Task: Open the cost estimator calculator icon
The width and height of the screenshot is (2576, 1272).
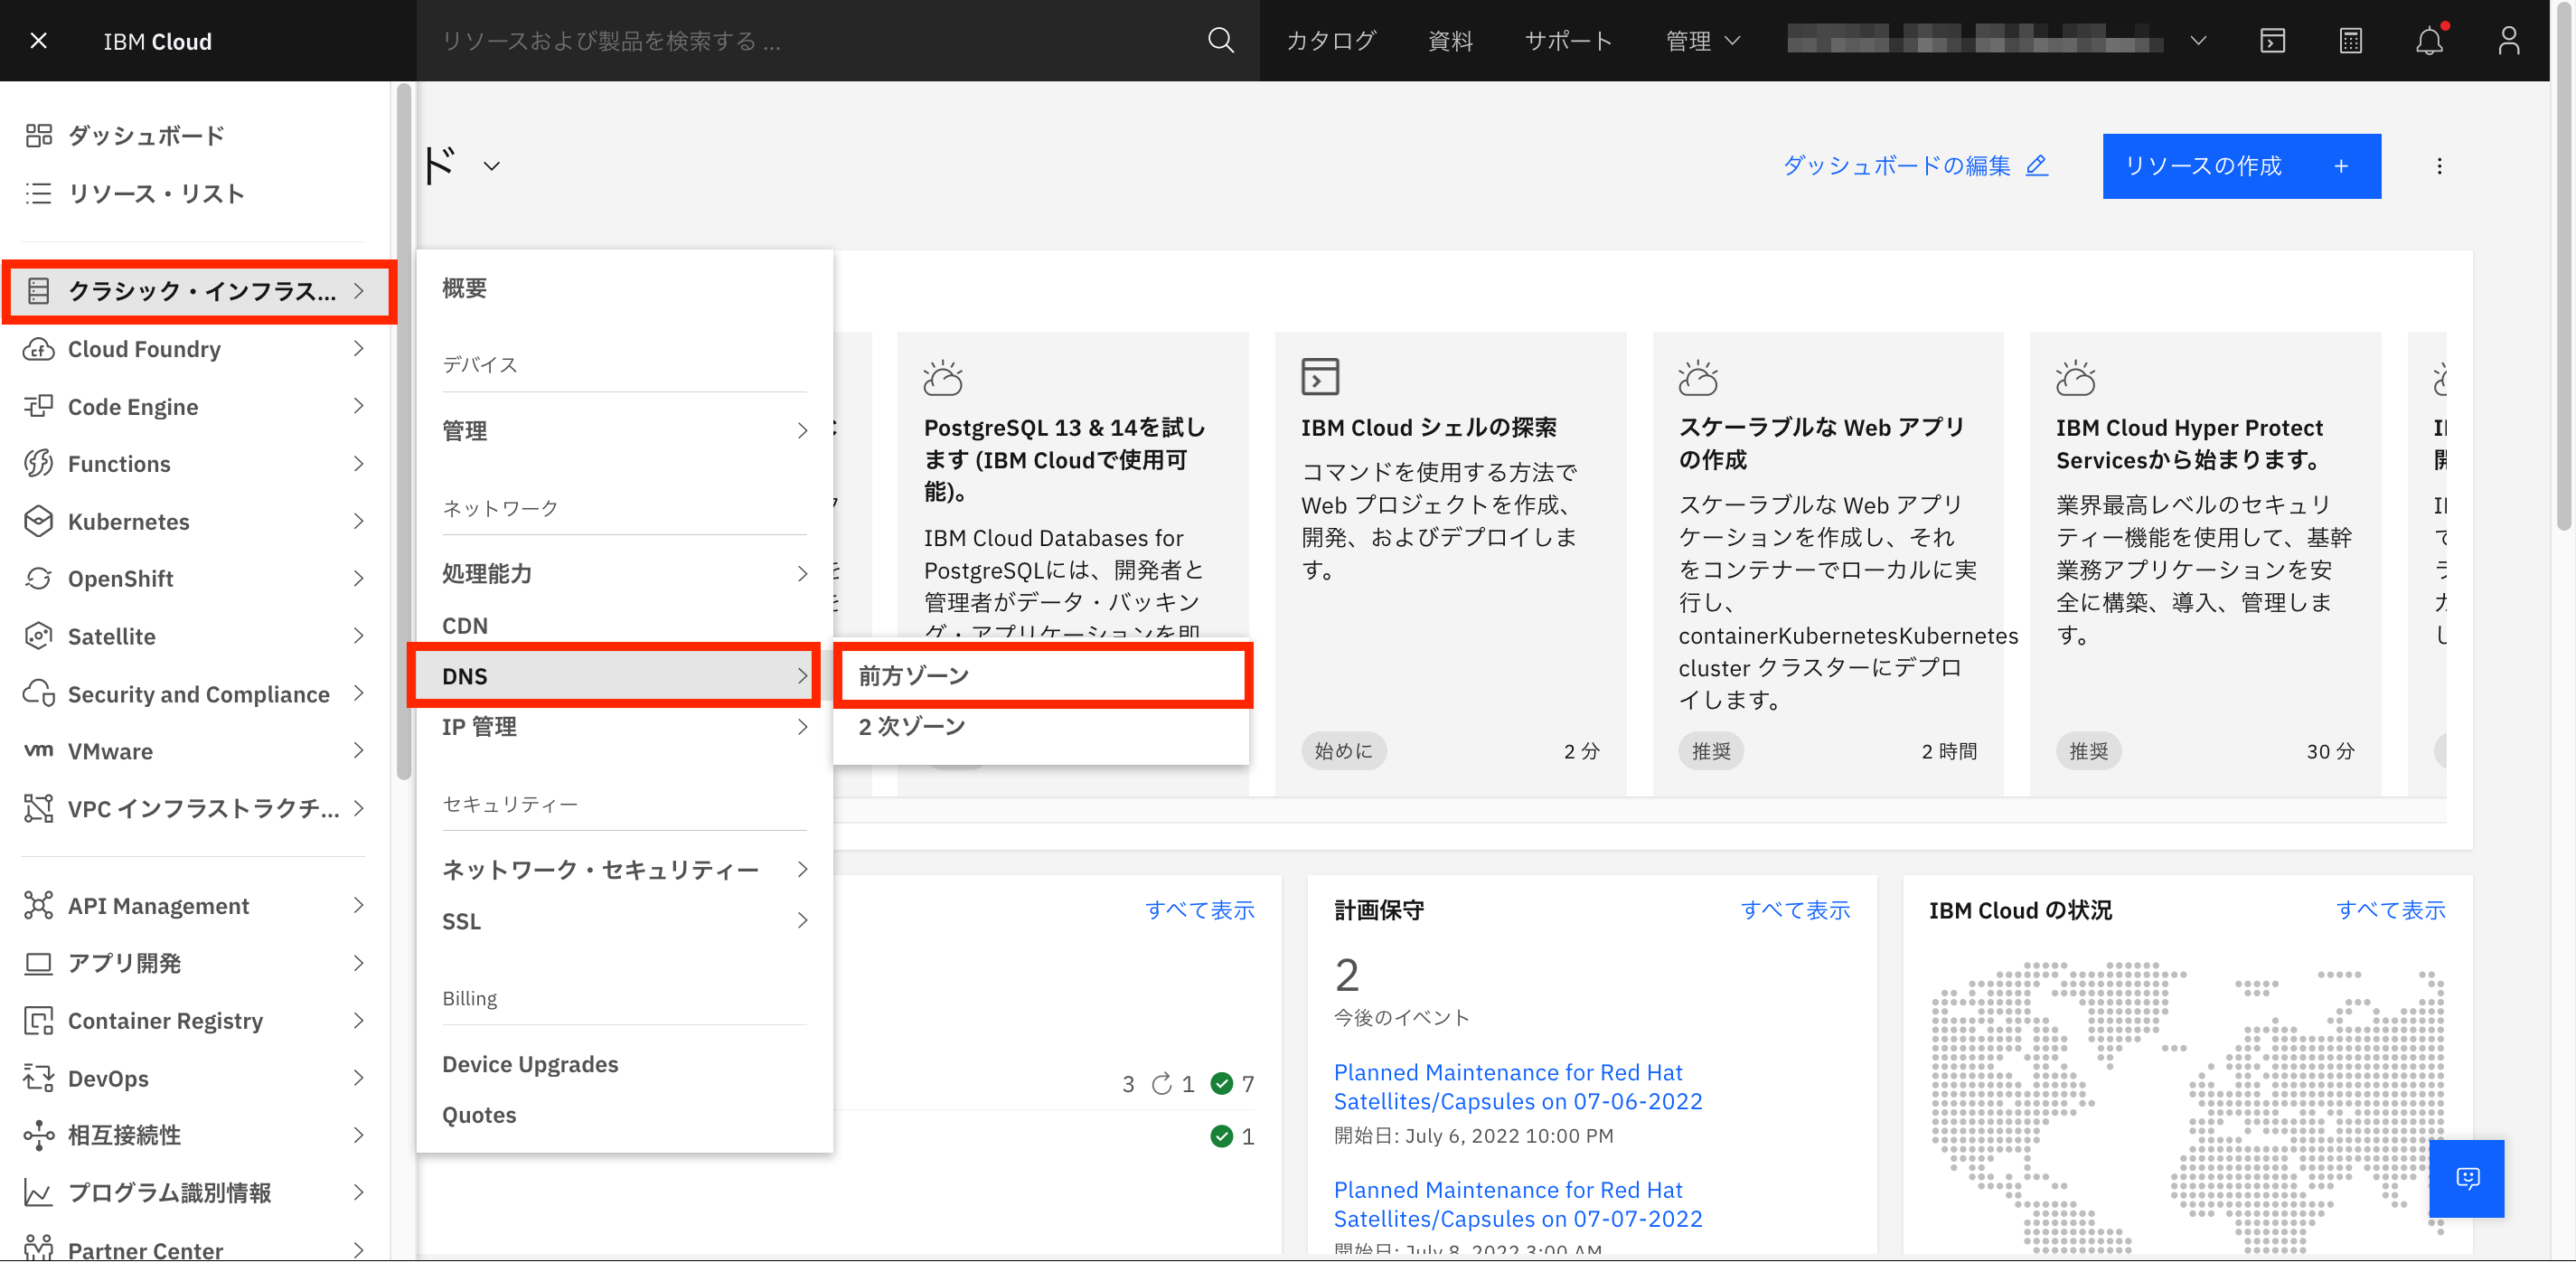Action: 2350,41
